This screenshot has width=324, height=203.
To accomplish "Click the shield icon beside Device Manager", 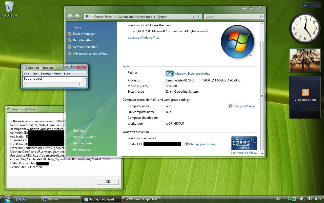I will pos(70,34).
